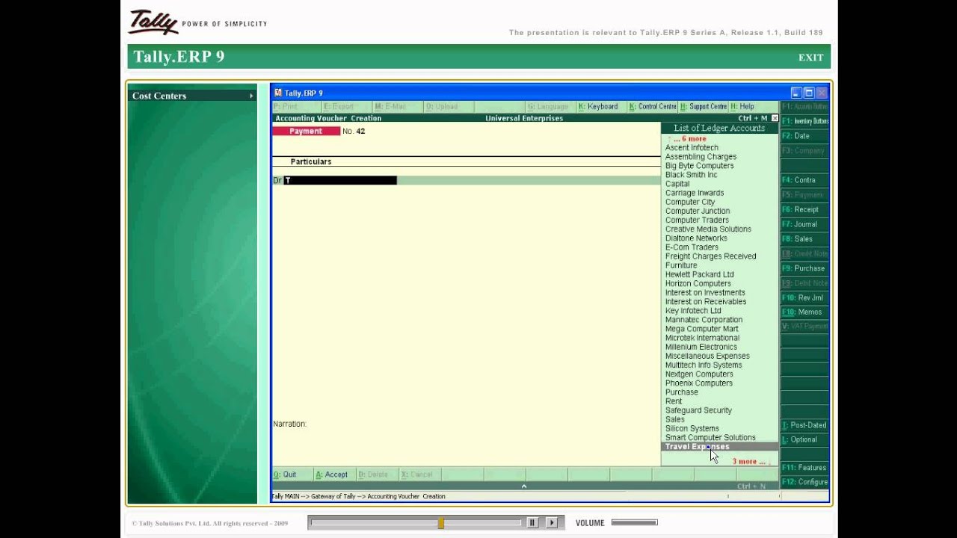Click the '6 more' indicator at top
This screenshot has width=957, height=538.
pyautogui.click(x=689, y=139)
